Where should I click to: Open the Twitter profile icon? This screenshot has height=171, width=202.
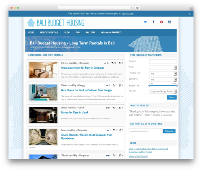click(x=145, y=22)
